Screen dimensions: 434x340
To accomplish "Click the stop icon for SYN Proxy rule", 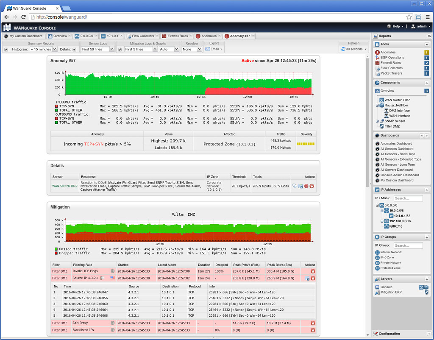I will pos(313,323).
